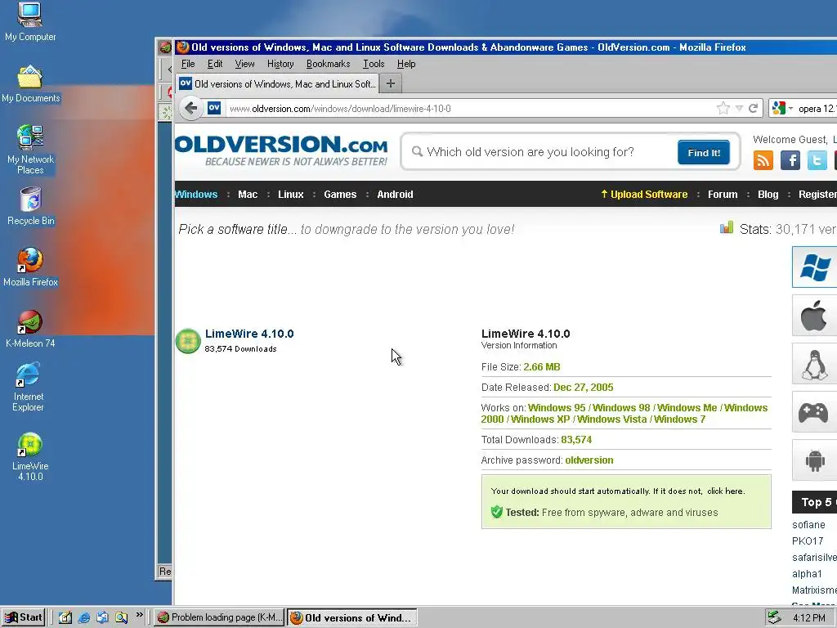
Task: Open the Edit menu in Firefox
Action: (x=215, y=64)
